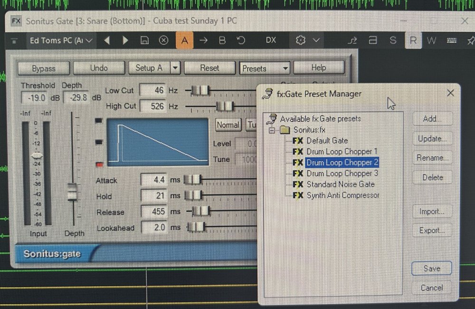Click the Help button
The height and width of the screenshot is (309, 475).
[x=319, y=68]
